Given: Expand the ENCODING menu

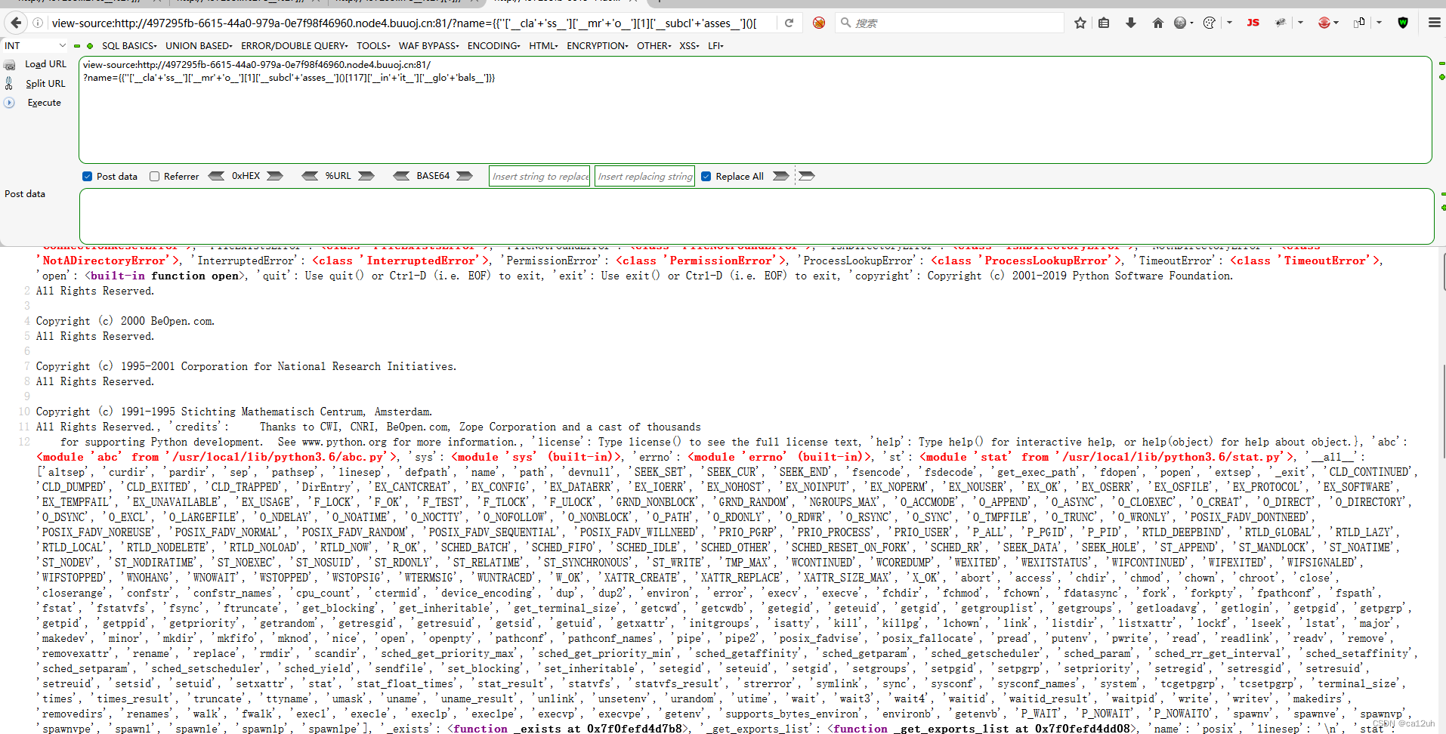Looking at the screenshot, I should tap(493, 46).
